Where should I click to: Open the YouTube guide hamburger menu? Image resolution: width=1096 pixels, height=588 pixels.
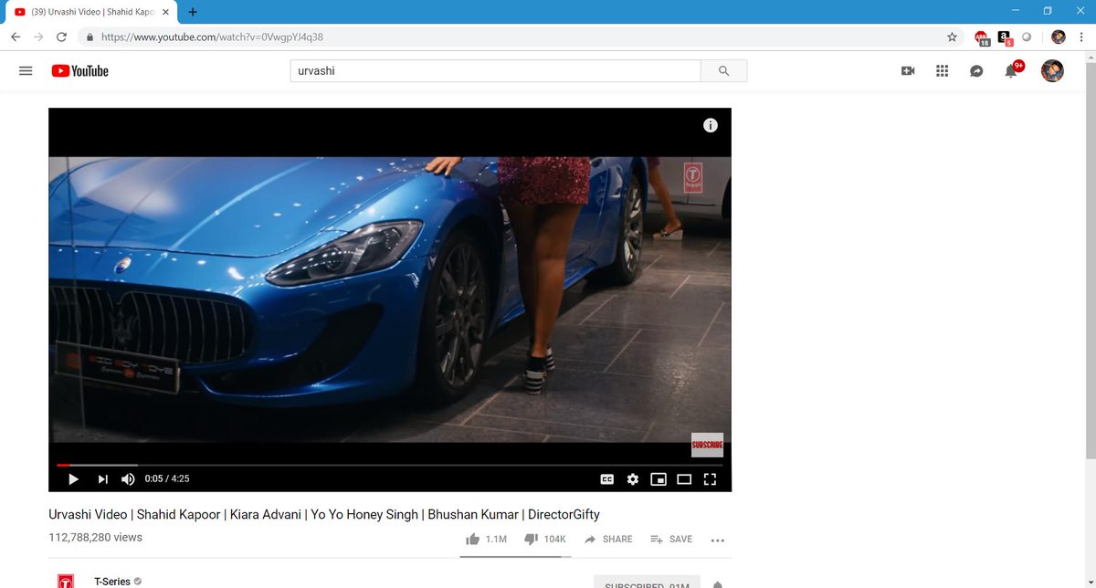(x=26, y=70)
